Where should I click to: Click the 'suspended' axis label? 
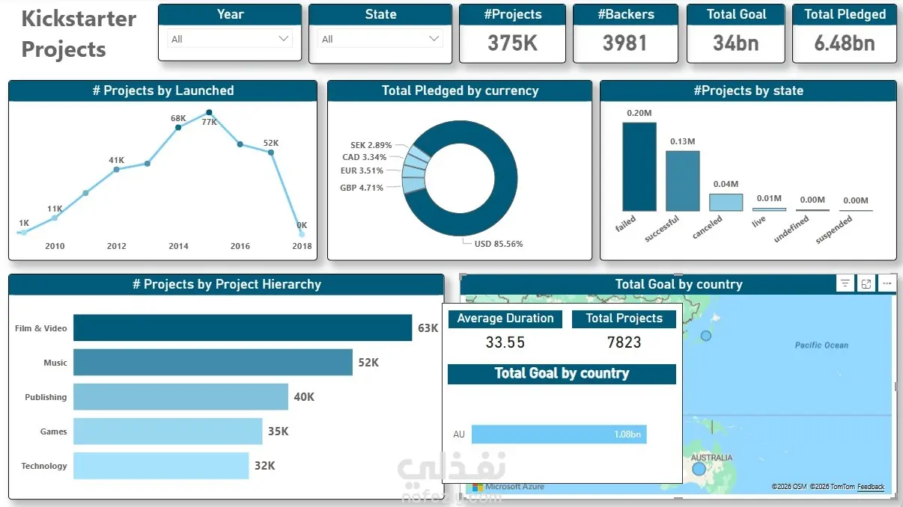coord(833,230)
